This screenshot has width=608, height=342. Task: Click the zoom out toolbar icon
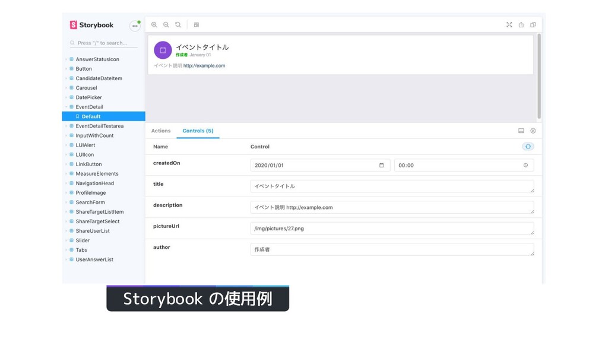pos(166,25)
